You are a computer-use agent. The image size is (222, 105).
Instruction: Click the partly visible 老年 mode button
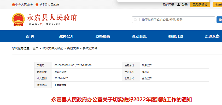tap(217, 5)
